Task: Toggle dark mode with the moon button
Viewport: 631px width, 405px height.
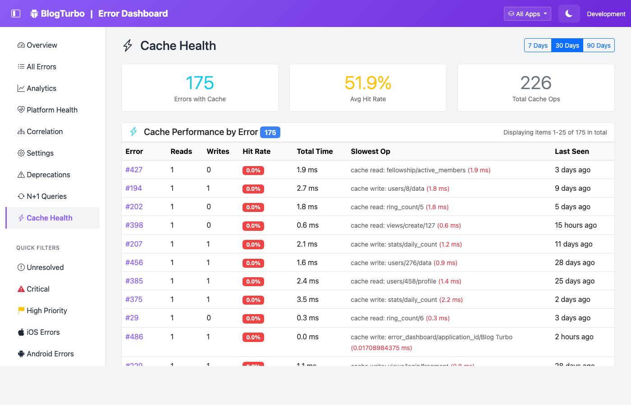Action: pyautogui.click(x=569, y=13)
